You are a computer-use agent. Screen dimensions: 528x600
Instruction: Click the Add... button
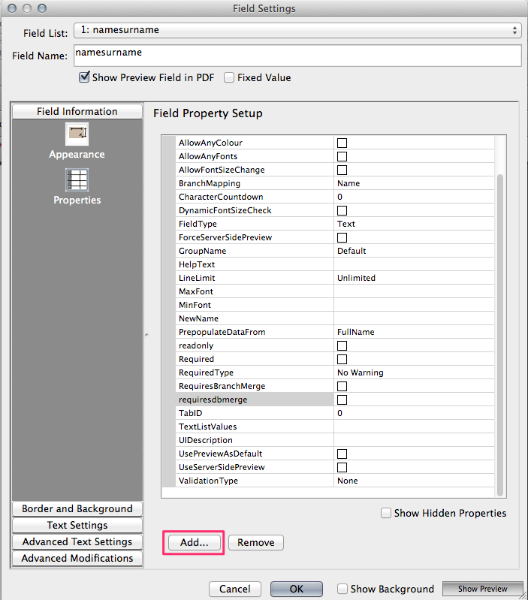click(x=194, y=542)
